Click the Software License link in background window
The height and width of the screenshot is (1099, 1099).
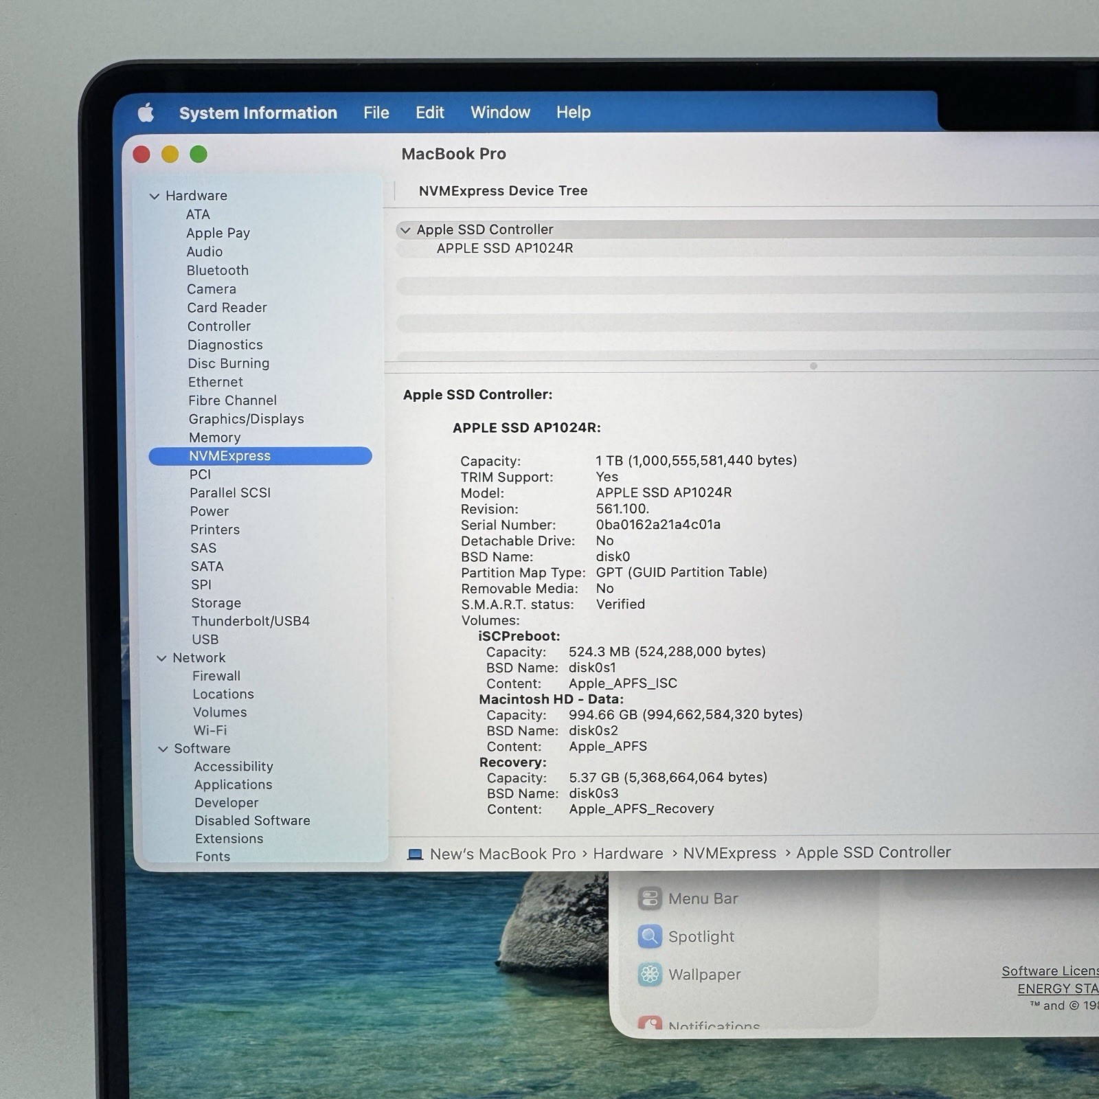point(1050,971)
